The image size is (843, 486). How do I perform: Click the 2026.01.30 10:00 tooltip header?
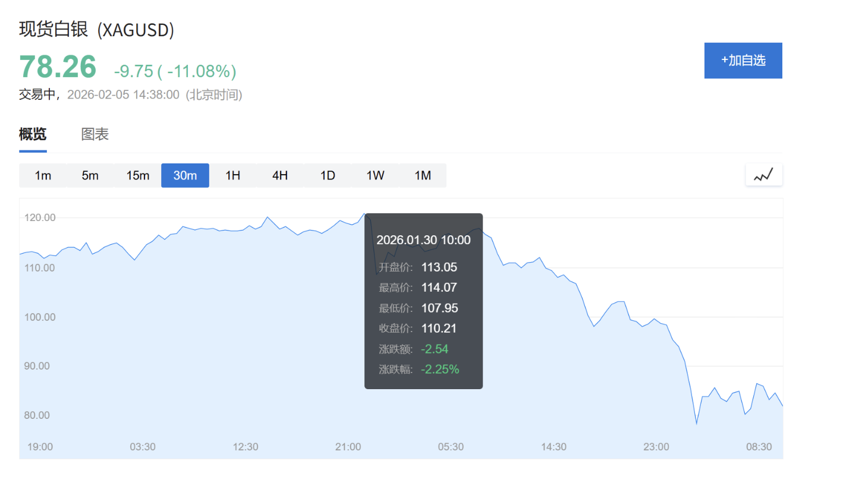[423, 240]
